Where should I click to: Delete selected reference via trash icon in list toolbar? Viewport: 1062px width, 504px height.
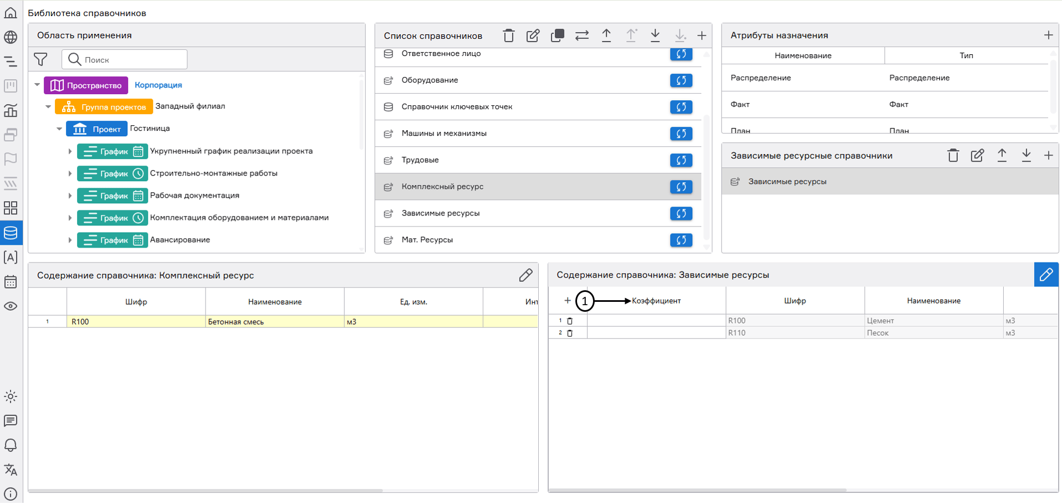508,36
